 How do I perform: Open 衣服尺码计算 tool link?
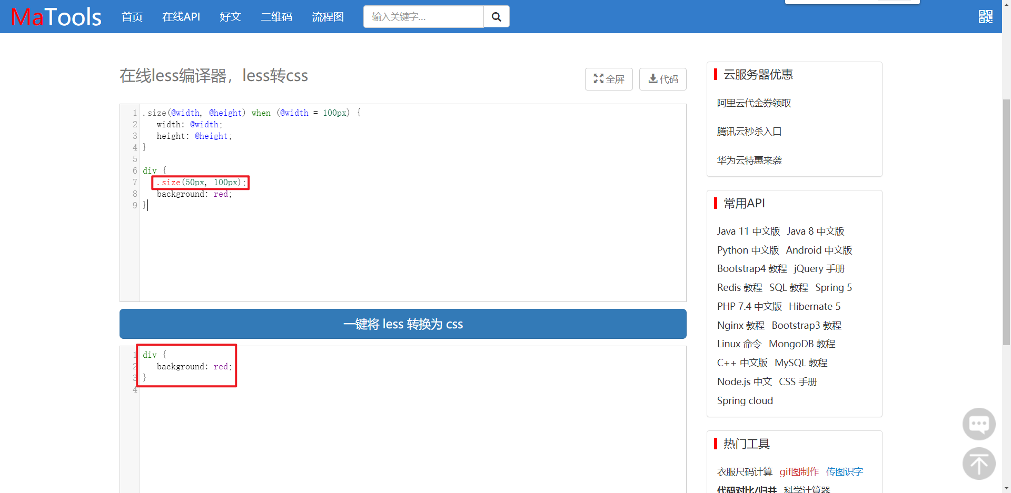point(745,471)
